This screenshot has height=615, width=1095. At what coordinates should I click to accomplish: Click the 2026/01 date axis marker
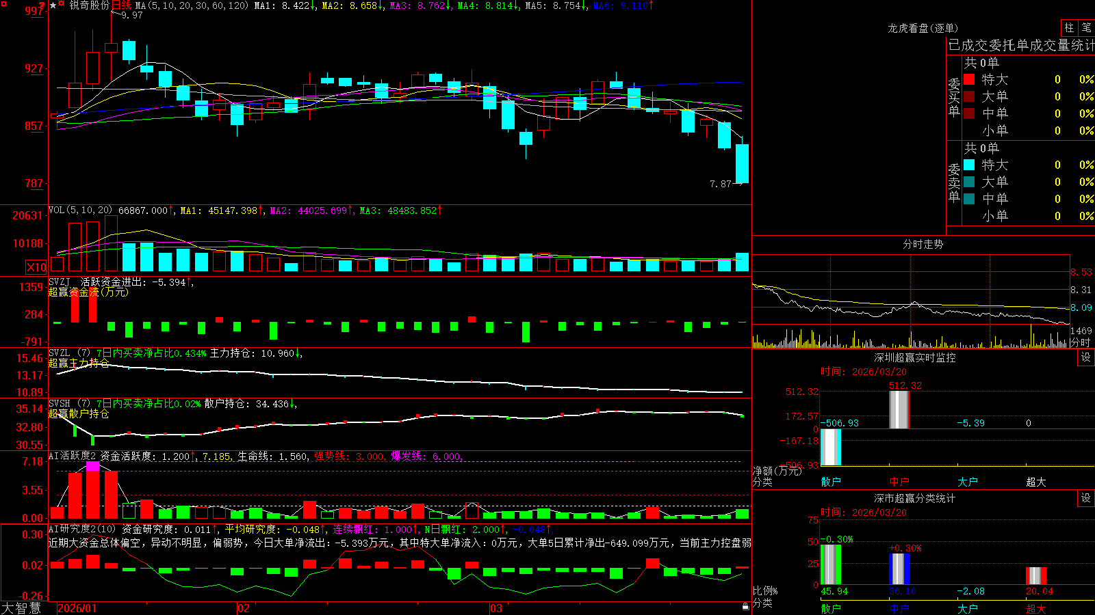click(x=77, y=608)
